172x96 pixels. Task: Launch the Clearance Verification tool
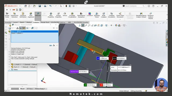pos(23,15)
